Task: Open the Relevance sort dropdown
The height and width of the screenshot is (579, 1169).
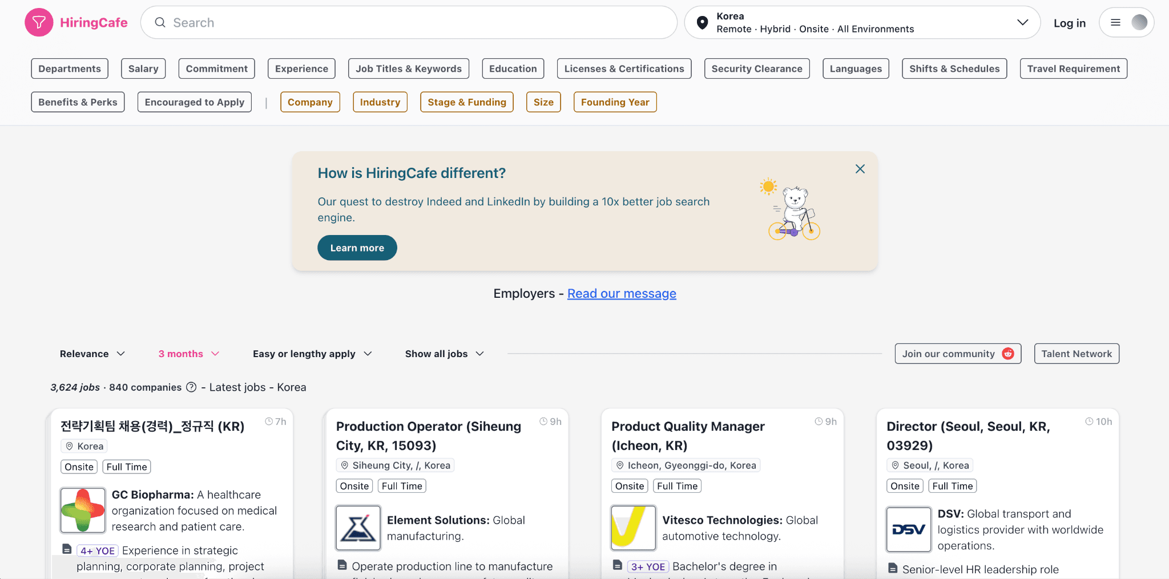Action: pos(92,354)
